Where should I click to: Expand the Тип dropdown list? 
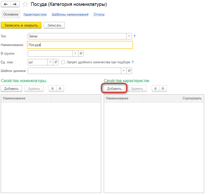point(129,36)
